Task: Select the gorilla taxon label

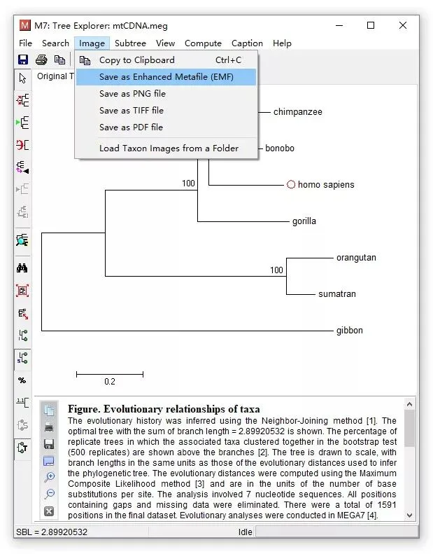Action: (x=304, y=221)
